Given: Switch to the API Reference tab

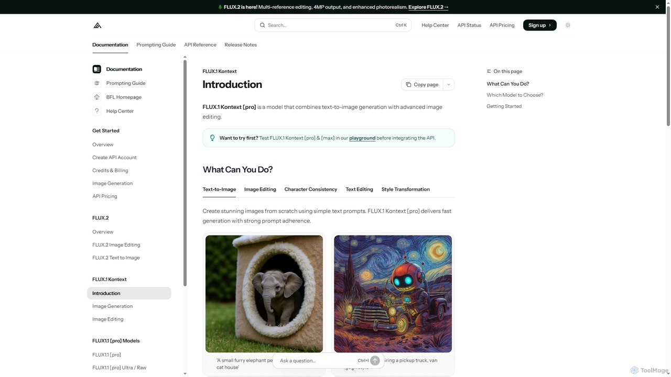Looking at the screenshot, I should coord(200,45).
